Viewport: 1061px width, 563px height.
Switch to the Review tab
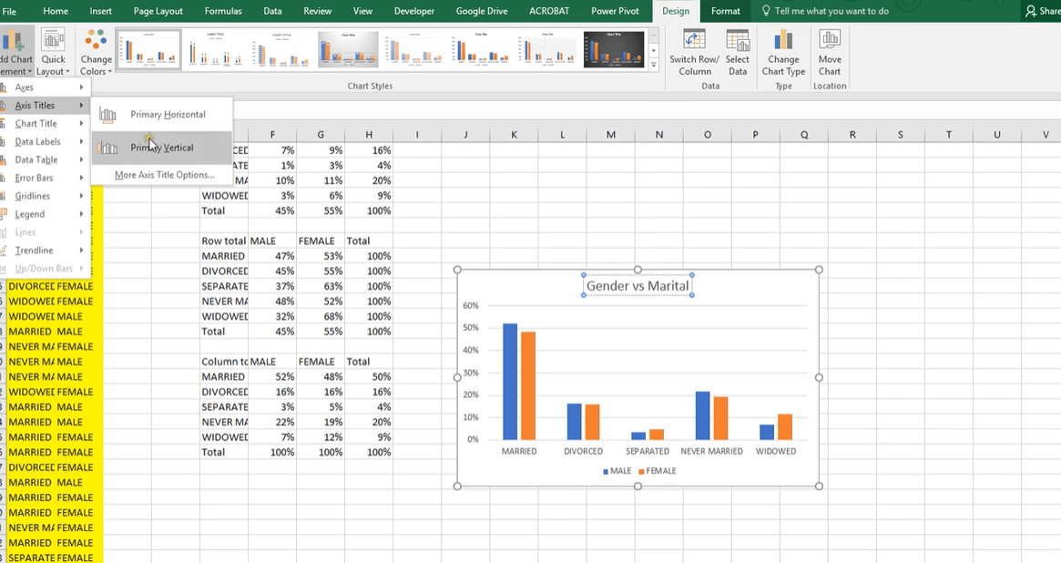tap(317, 11)
